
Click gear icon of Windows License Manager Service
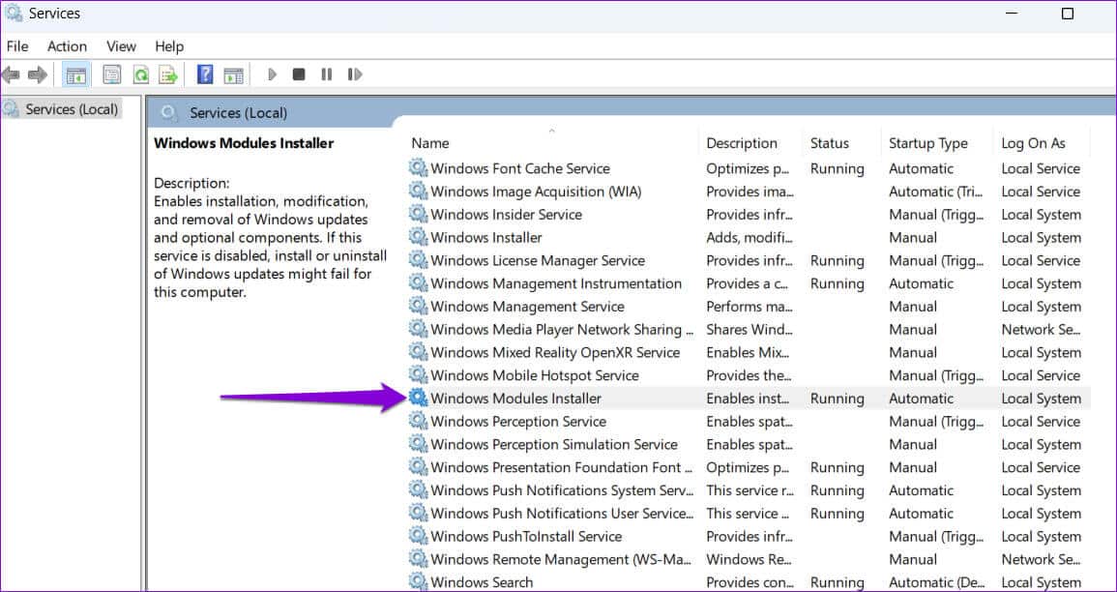tap(418, 261)
